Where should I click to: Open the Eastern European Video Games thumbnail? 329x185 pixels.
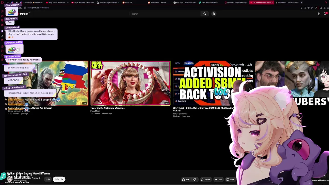(x=48, y=83)
